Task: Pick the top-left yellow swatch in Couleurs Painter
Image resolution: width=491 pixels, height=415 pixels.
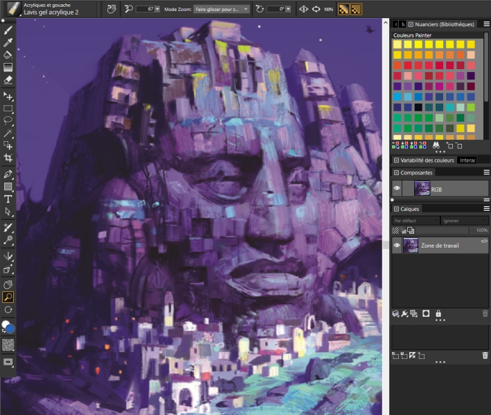Action: (398, 44)
